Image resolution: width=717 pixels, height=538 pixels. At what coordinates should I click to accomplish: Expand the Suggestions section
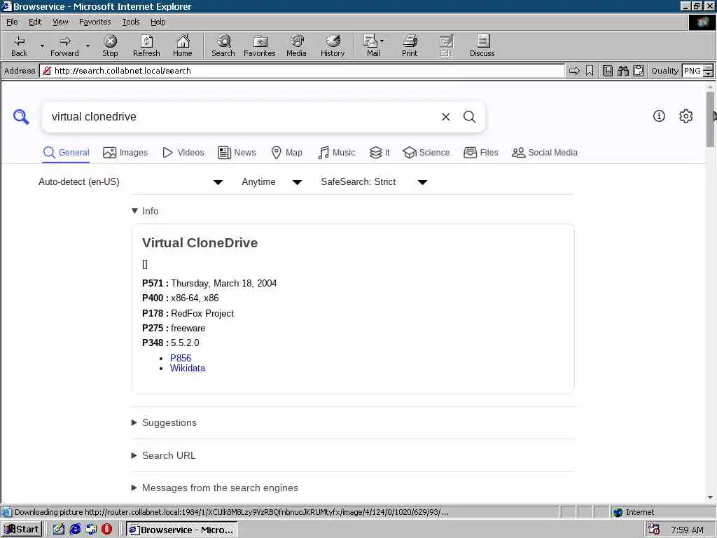click(x=164, y=422)
